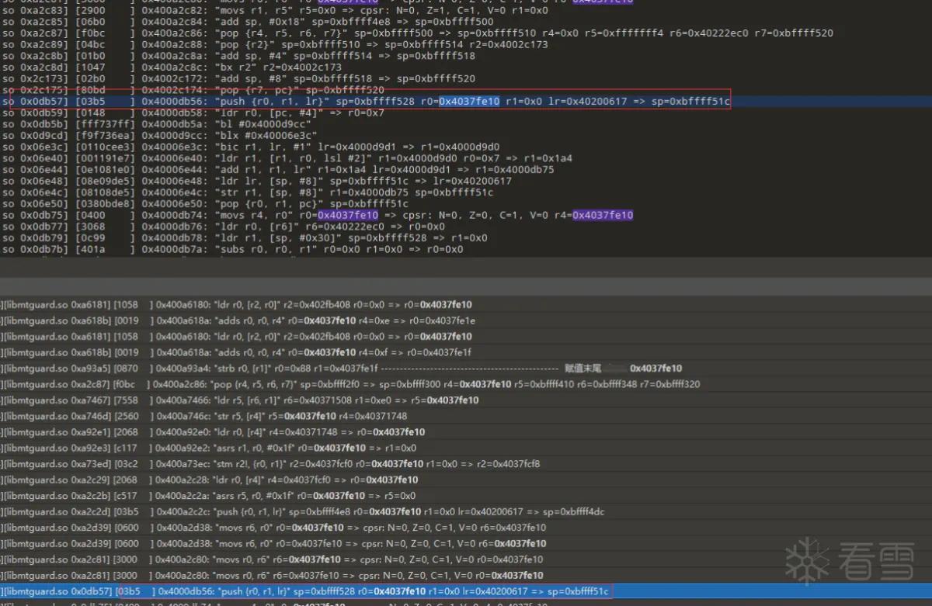The image size is (932, 606).
Task: Click the 'bic r1, lr, #1' row
Action: [x=250, y=147]
